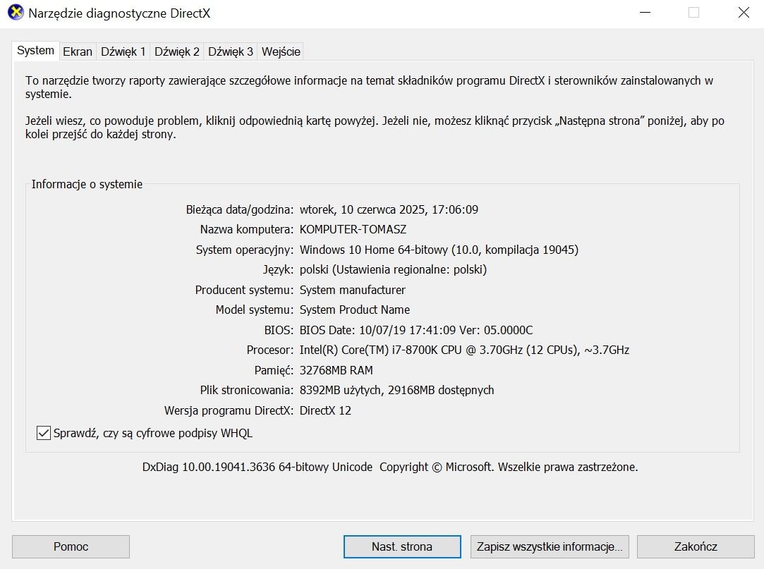764x569 pixels.
Task: Switch to the System tab
Action: pos(35,51)
